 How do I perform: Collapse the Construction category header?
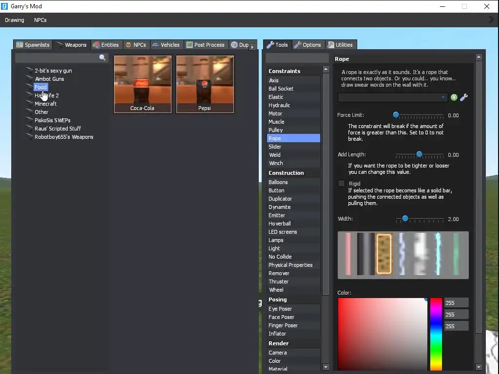[293, 173]
